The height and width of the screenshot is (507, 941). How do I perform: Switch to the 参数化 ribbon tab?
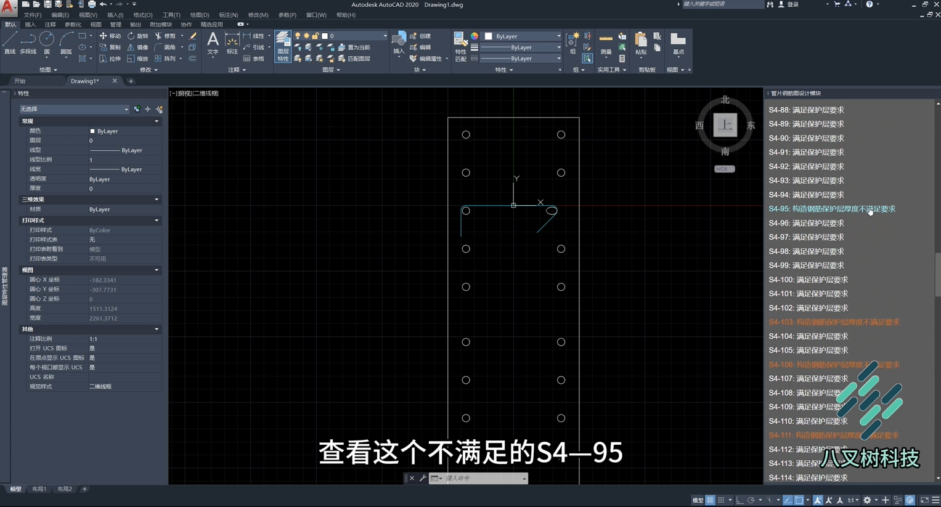point(73,25)
